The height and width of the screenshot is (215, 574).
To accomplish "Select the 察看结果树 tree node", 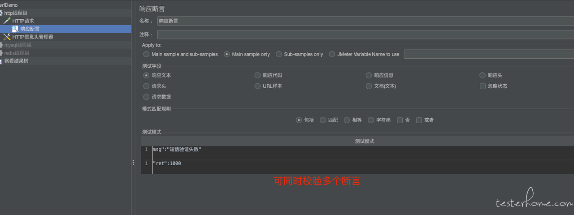I will (x=16, y=61).
